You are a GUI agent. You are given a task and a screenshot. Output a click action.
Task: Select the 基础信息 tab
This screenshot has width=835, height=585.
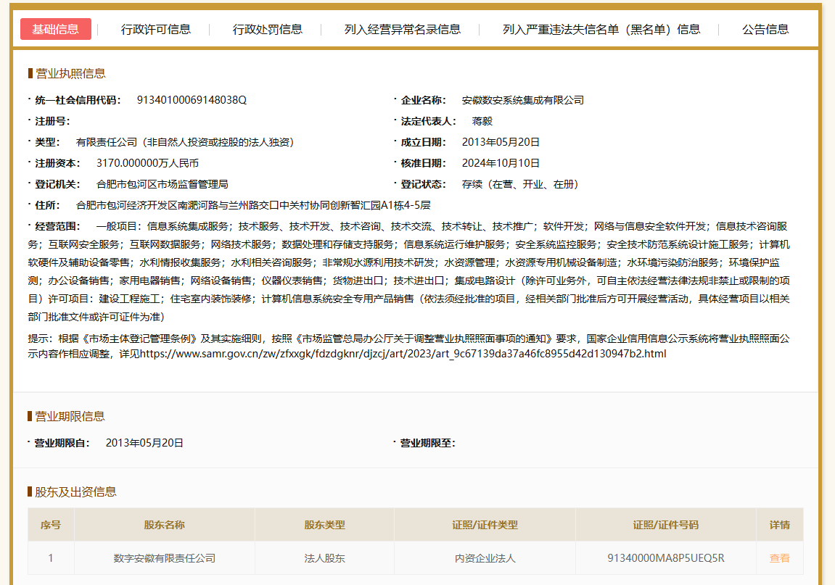point(55,29)
